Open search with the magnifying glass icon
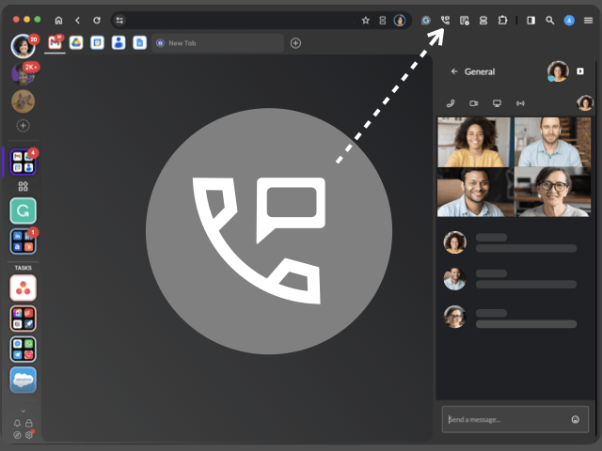602x451 pixels. (549, 21)
